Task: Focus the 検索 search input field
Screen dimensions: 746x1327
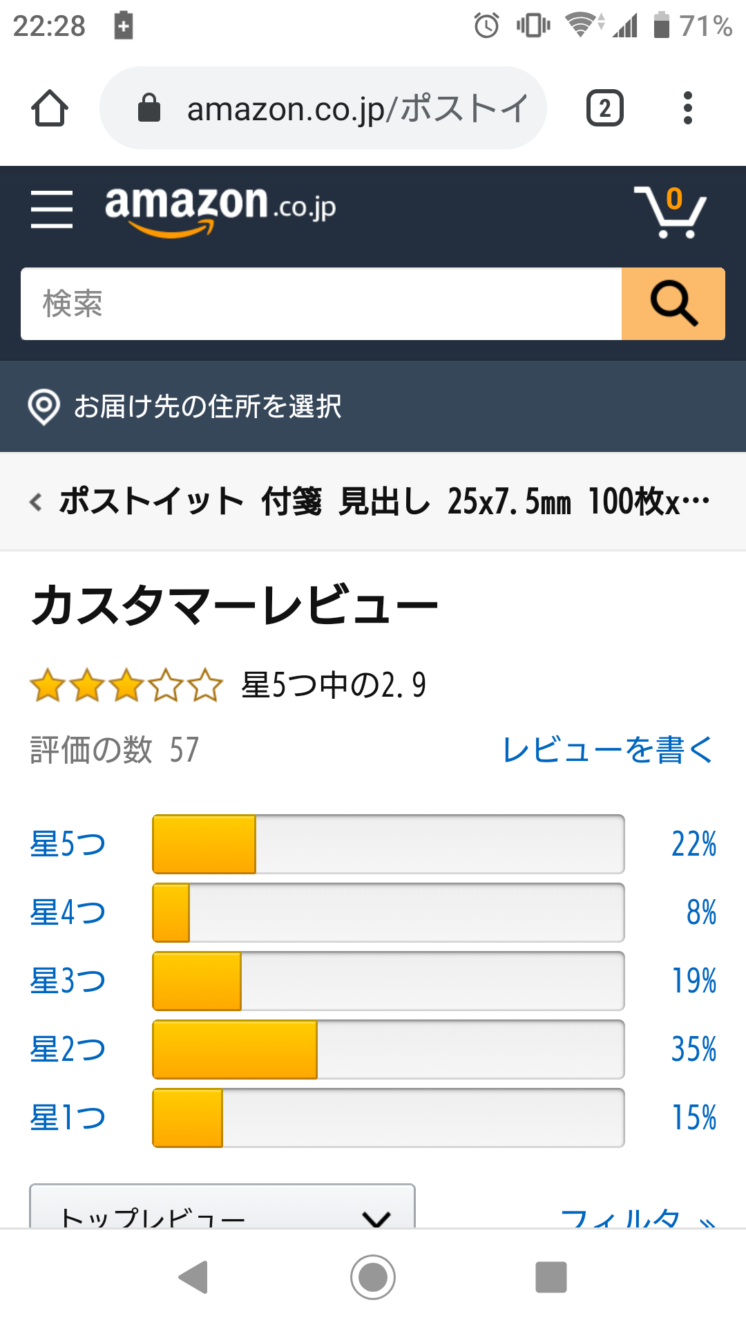Action: [321, 304]
